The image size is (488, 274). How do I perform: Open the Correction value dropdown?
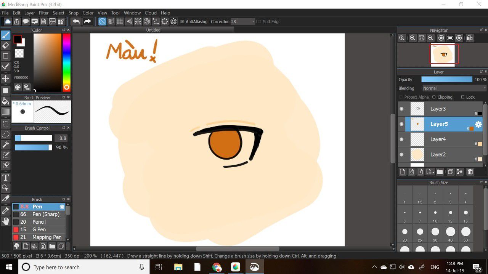click(x=253, y=22)
